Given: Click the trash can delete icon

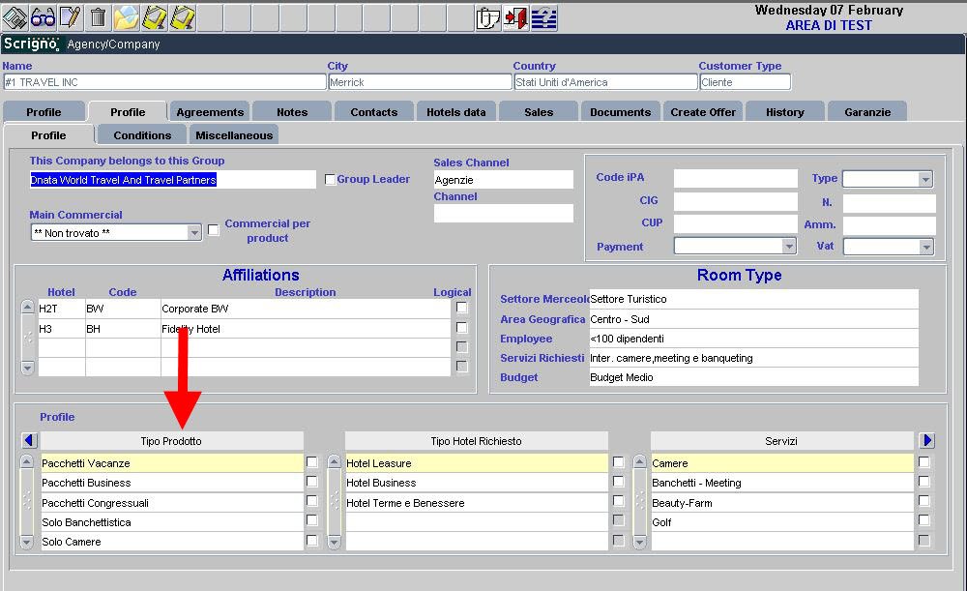Looking at the screenshot, I should pyautogui.click(x=98, y=17).
